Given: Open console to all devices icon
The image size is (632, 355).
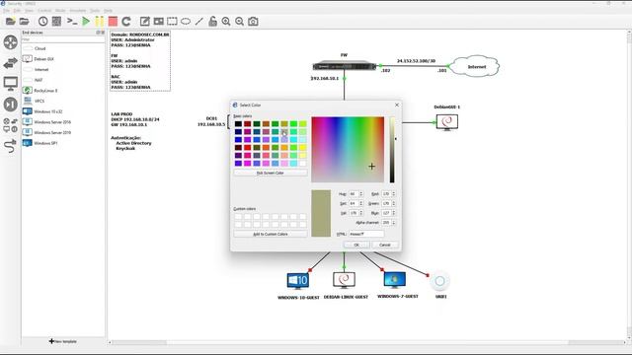Looking at the screenshot, I should click(x=72, y=22).
